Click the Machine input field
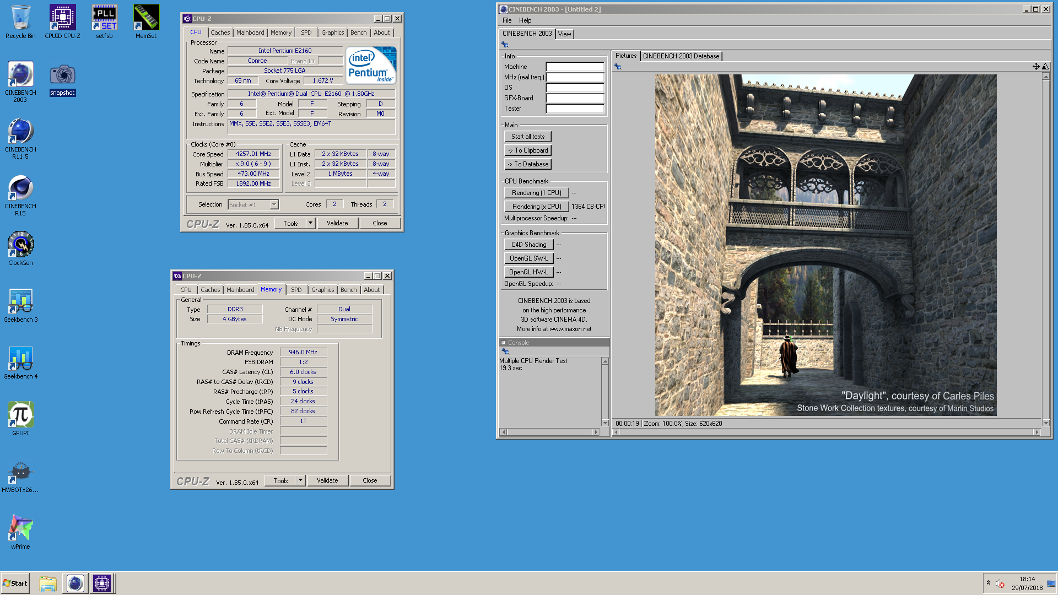The width and height of the screenshot is (1058, 595). pos(575,67)
